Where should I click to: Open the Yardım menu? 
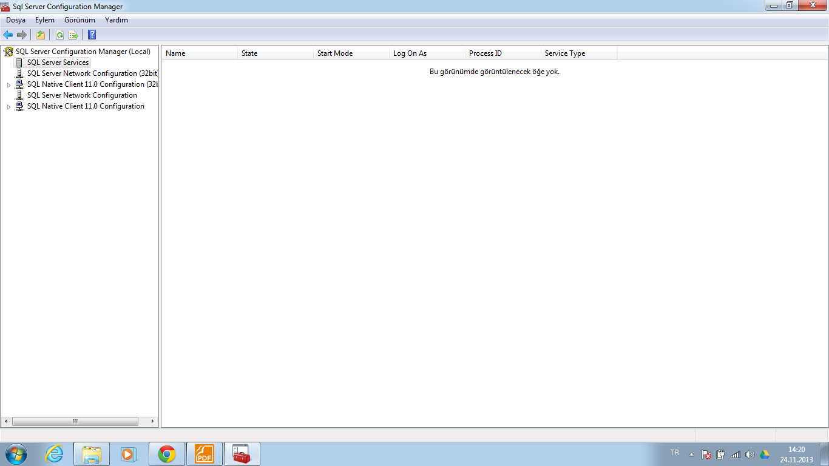(x=117, y=20)
